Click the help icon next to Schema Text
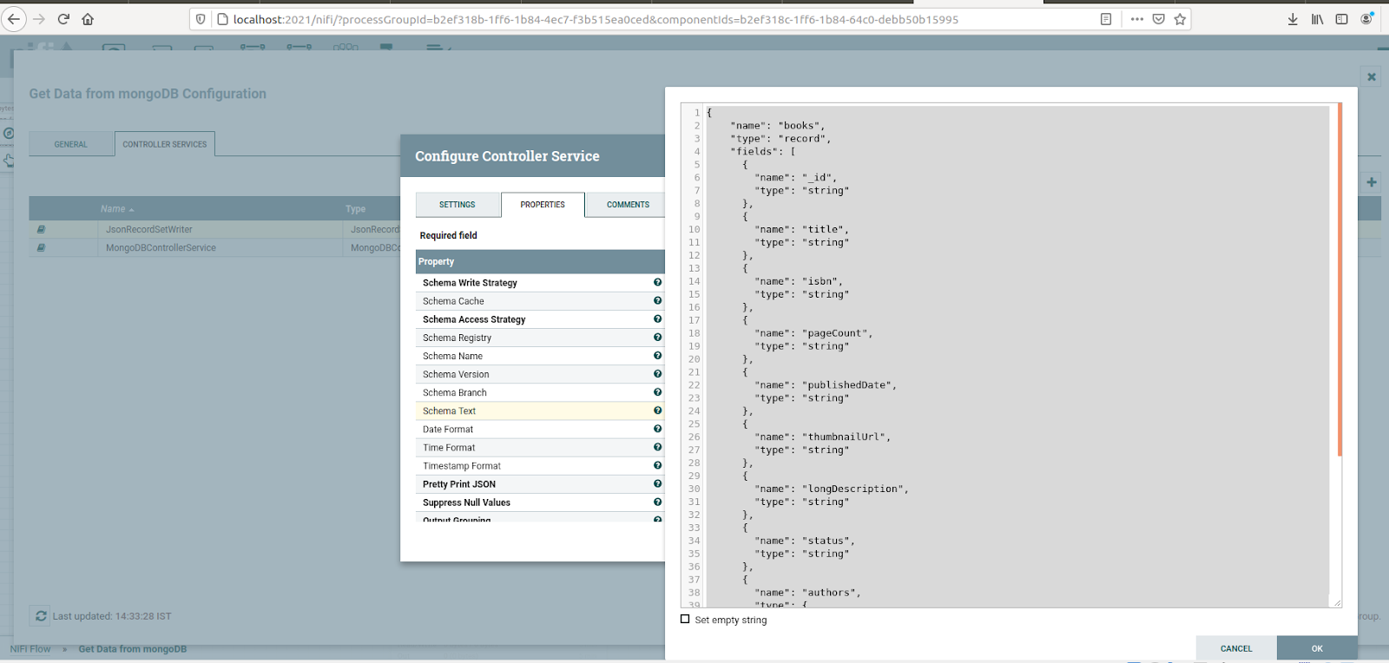 coord(657,410)
